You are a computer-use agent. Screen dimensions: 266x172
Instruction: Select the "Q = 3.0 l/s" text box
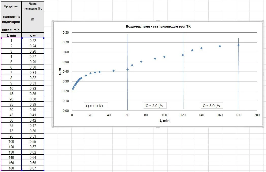tap(212, 105)
